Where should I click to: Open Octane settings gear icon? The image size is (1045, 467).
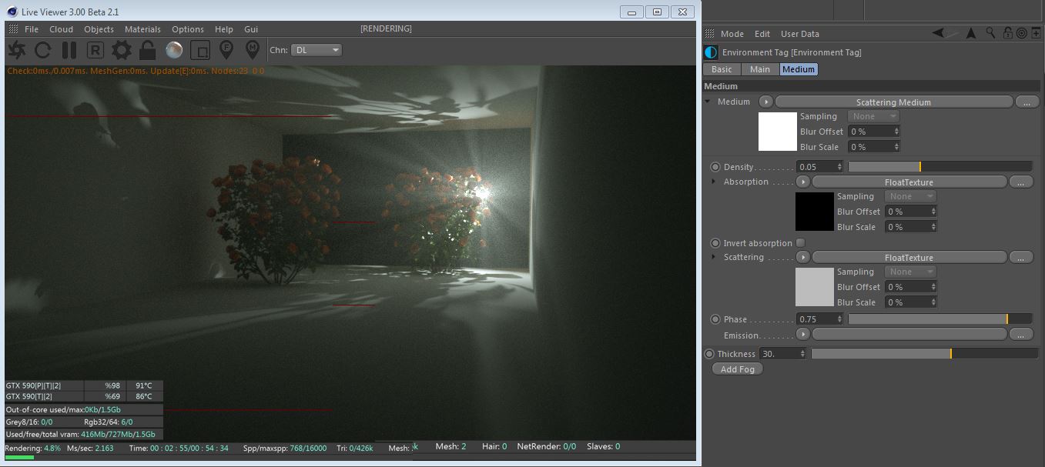(122, 50)
